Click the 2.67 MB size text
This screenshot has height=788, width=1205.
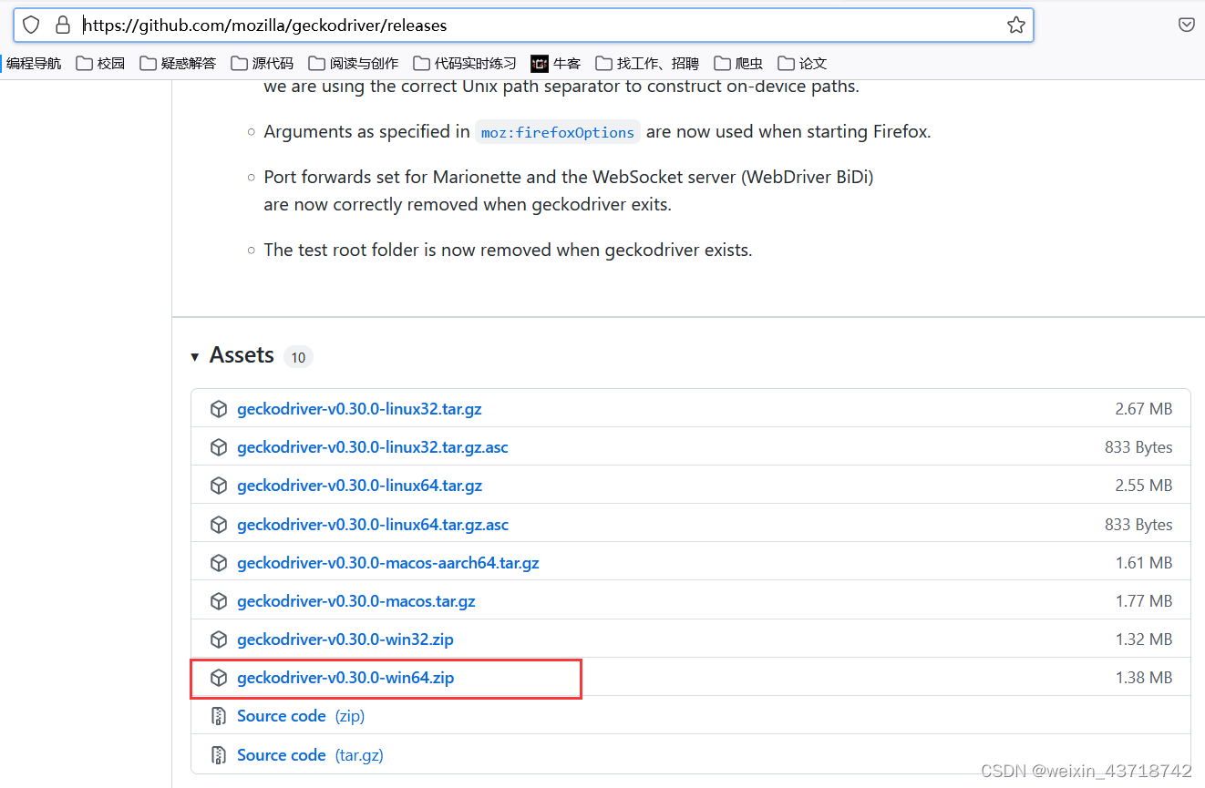tap(1144, 409)
